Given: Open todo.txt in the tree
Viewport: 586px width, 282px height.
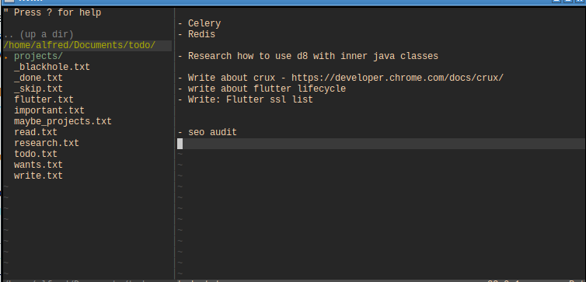Looking at the screenshot, I should click(36, 154).
